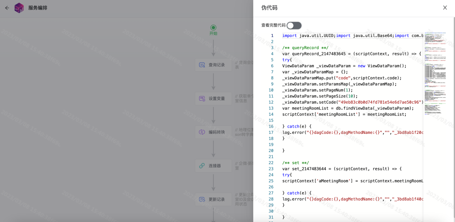Click line new ViewDataParam()
Screen dimensions: 455x222
point(345,66)
